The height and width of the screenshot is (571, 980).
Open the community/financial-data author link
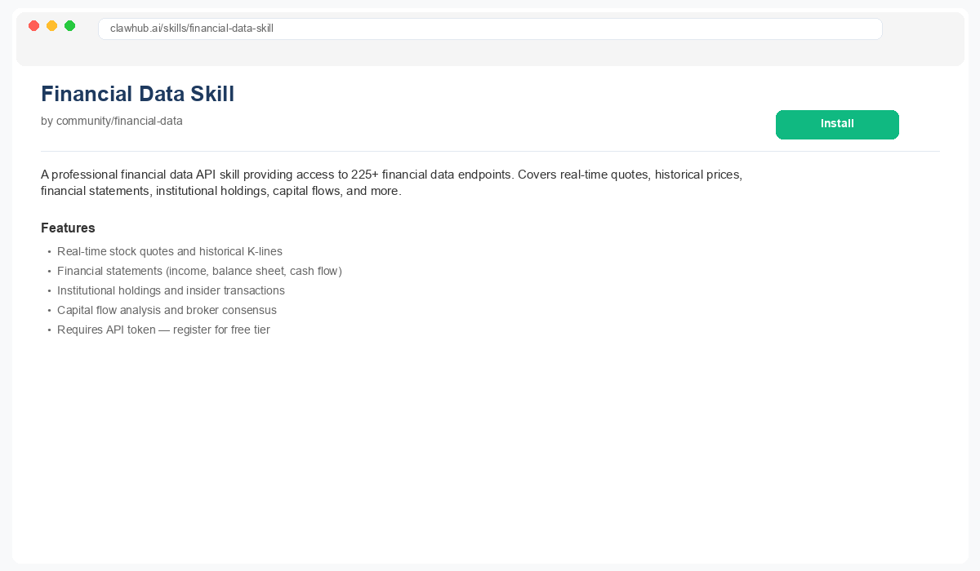[119, 121]
